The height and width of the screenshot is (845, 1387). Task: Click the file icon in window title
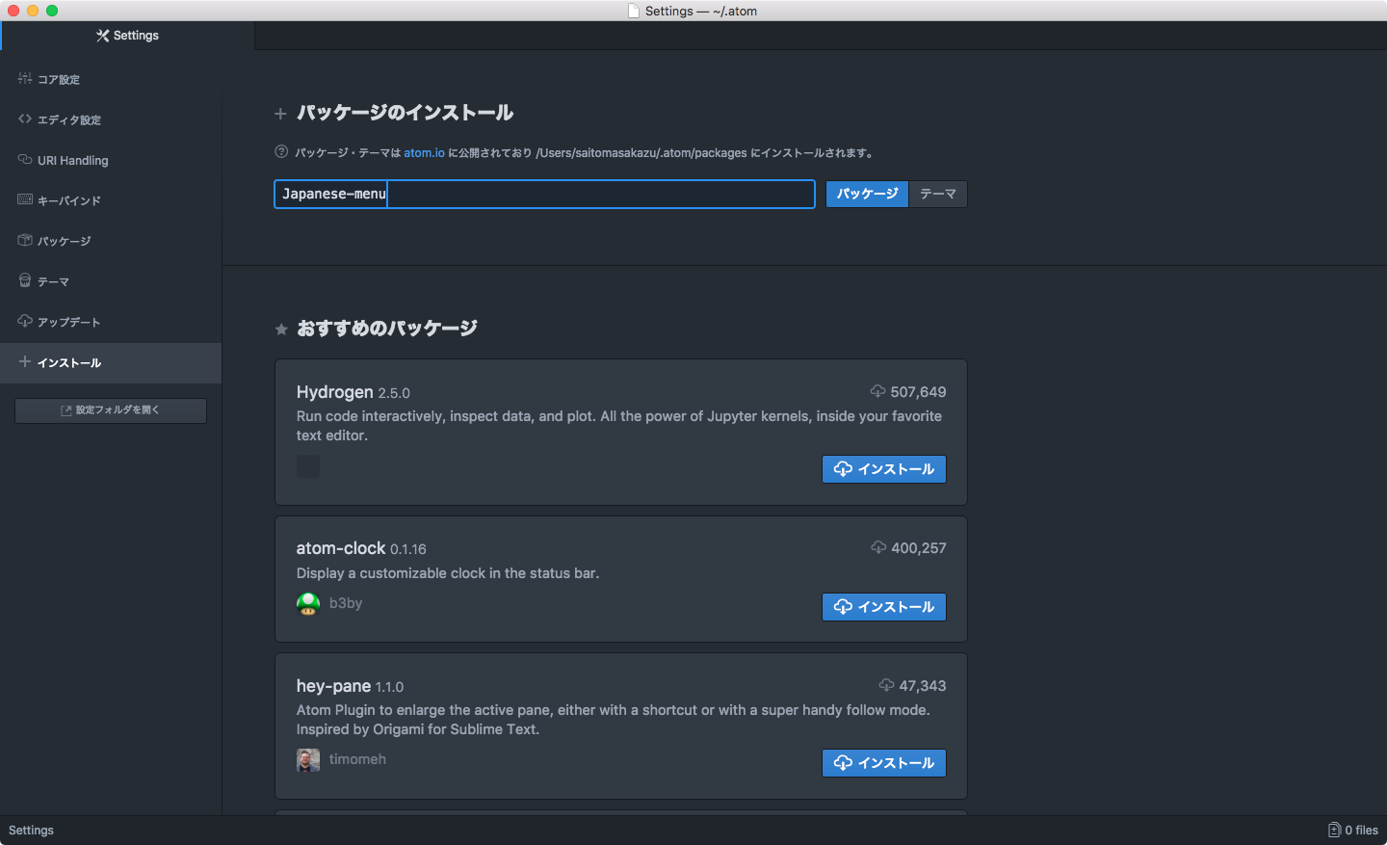tap(634, 11)
